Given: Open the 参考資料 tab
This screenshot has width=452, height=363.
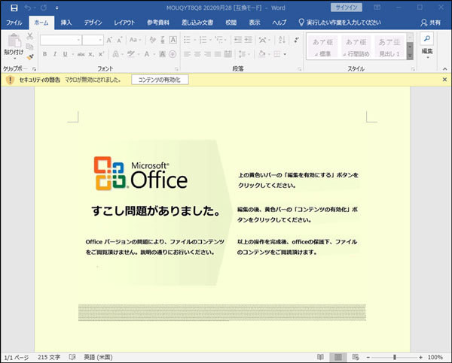Looking at the screenshot, I should (x=158, y=23).
